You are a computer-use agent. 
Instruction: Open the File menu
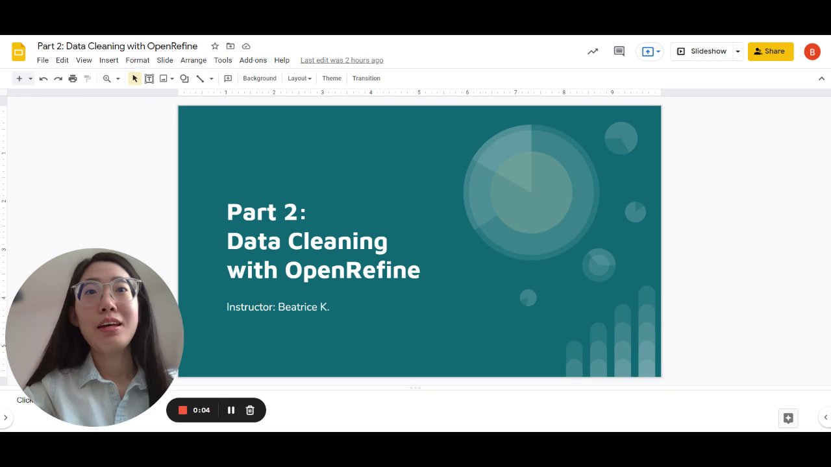coord(43,60)
